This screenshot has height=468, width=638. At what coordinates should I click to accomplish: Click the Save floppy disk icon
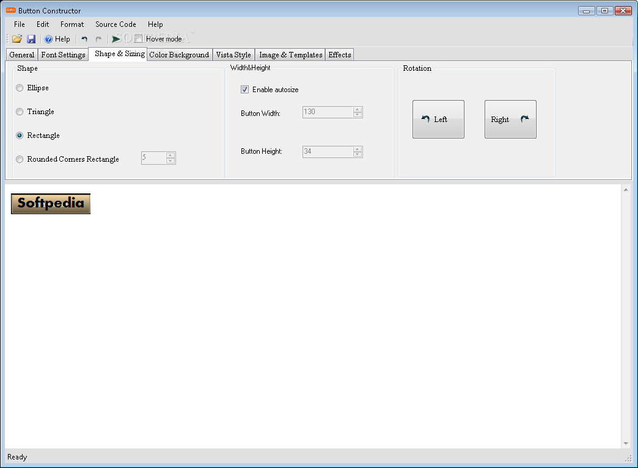pos(31,39)
